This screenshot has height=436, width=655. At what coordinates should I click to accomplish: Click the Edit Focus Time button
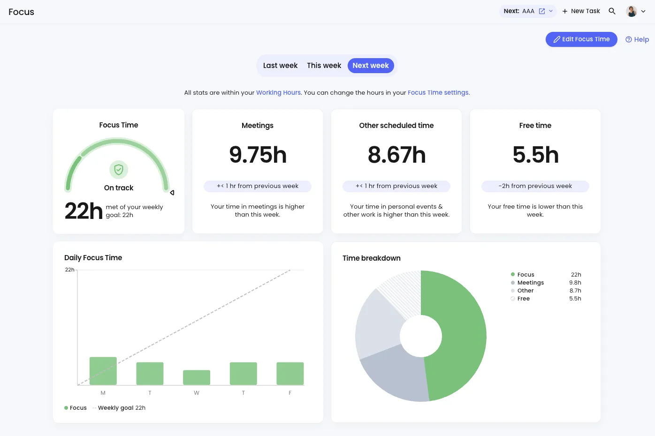tap(581, 39)
